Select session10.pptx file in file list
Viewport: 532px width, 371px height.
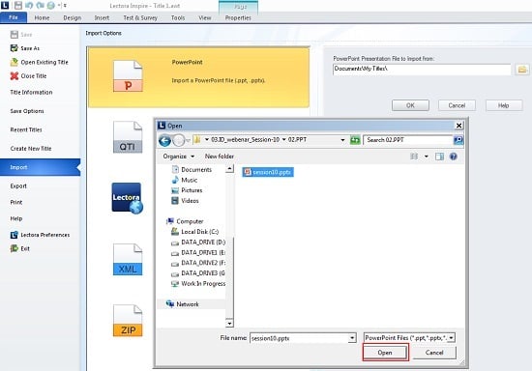point(268,172)
